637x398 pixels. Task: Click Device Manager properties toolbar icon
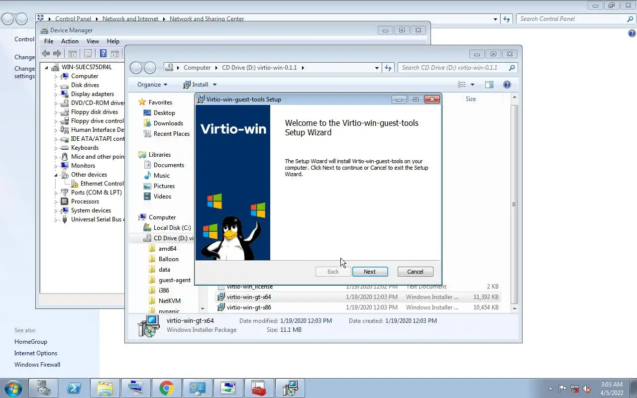pyautogui.click(x=88, y=54)
